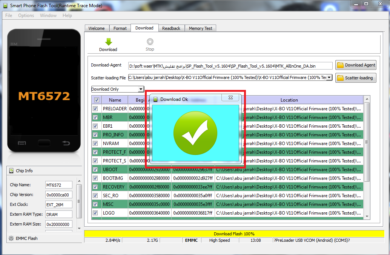Viewport: 390px width, 255px height.
Task: Click the 2.84M/s speed in status bar
Action: (x=113, y=240)
